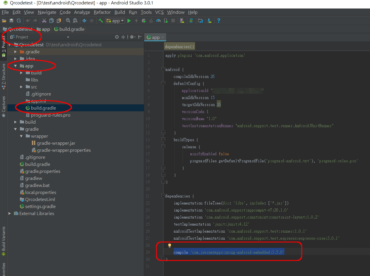
Task: Open the SDK Manager icon
Action: (x=209, y=21)
